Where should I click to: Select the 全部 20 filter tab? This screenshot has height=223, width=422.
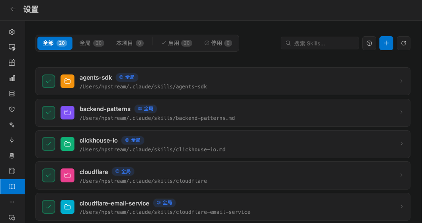pos(55,43)
